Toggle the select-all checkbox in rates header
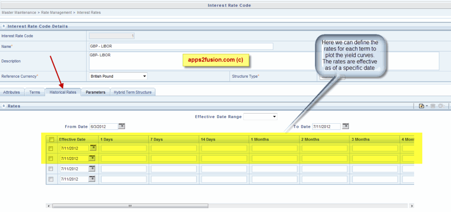The height and width of the screenshot is (212, 451). tap(52, 139)
